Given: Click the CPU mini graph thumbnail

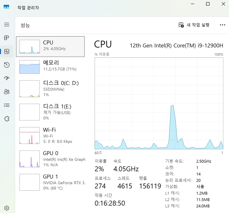Looking at the screenshot, I should pyautogui.click(x=29, y=47).
